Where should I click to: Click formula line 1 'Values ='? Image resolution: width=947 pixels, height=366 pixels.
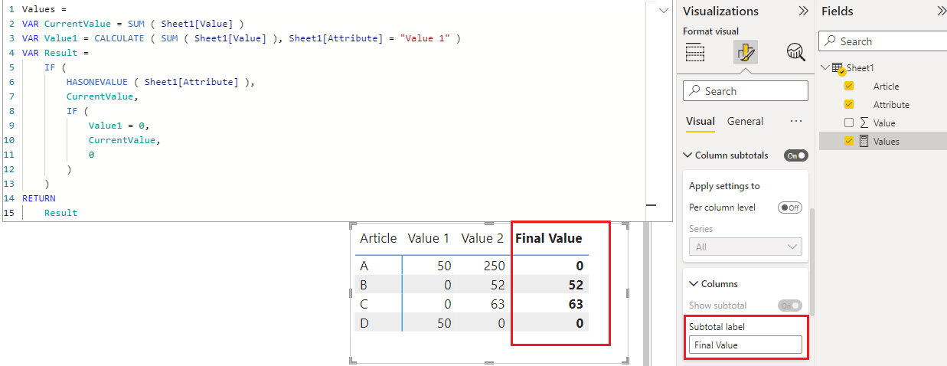(44, 9)
